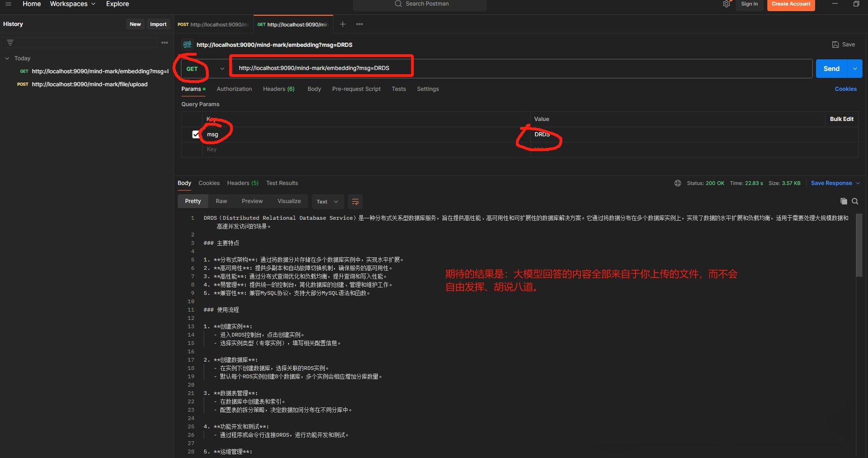Click the network globe icon

[x=678, y=183]
